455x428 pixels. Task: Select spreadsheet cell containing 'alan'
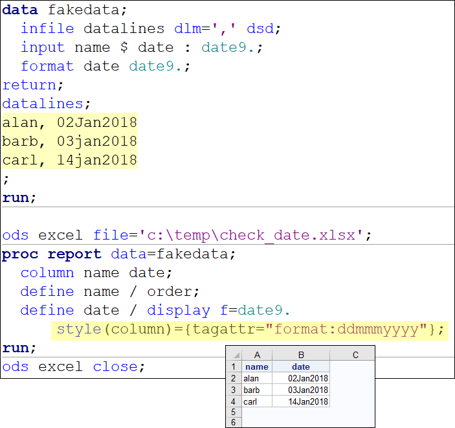point(257,379)
